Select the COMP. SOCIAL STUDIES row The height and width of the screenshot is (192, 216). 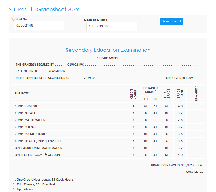pyautogui.click(x=31, y=134)
